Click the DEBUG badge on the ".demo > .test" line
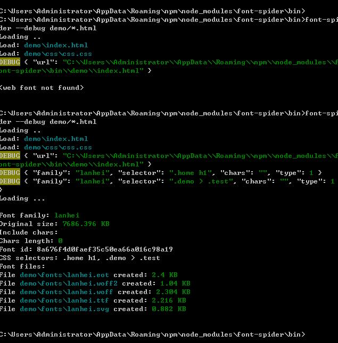The image size is (338, 343). pyautogui.click(x=10, y=181)
